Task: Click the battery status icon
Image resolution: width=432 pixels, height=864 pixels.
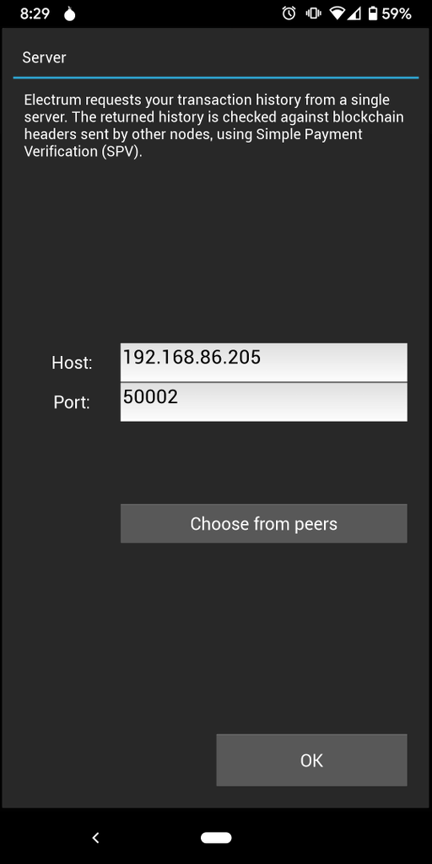Action: (373, 13)
